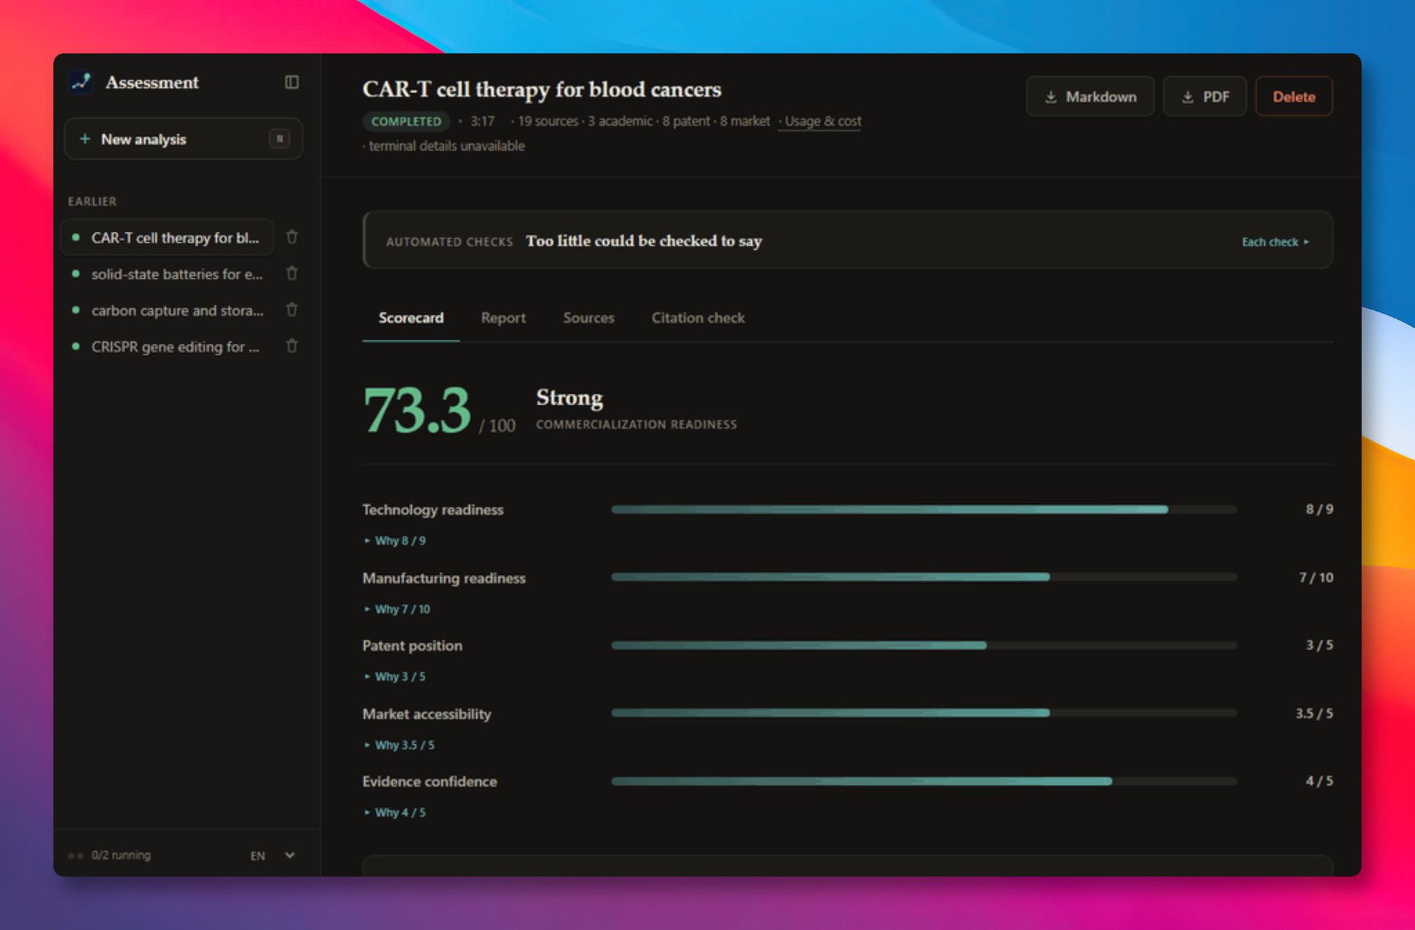Click 'Too little could be checked to say'

tap(644, 241)
